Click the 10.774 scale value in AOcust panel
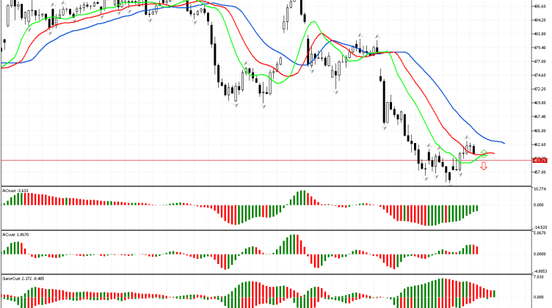Image resolution: width=552 pixels, height=308 pixels. 540,190
